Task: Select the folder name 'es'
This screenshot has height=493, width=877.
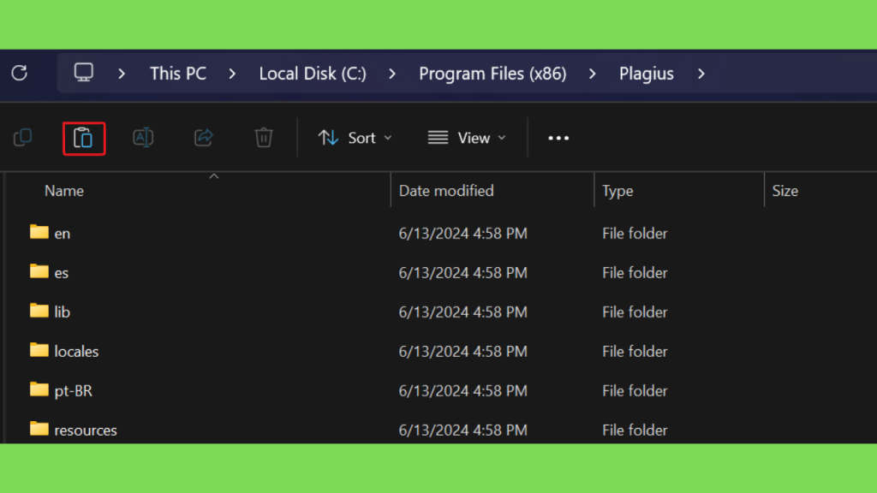Action: coord(62,273)
